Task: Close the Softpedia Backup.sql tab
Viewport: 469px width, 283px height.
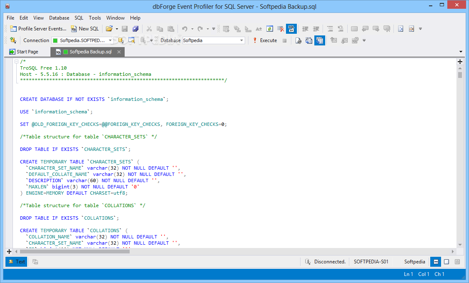Action: tap(119, 52)
